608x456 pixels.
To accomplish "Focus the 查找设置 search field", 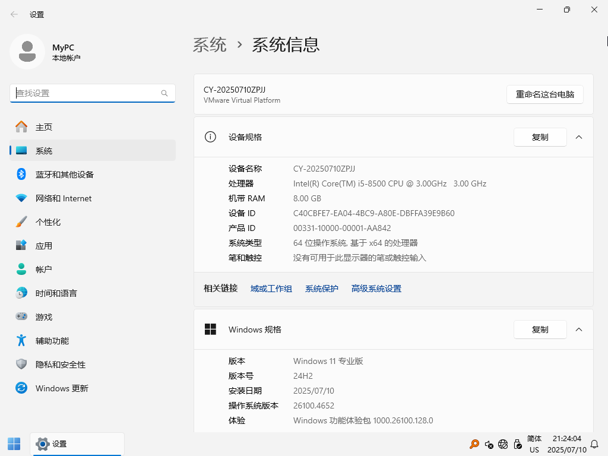I will tap(92, 93).
